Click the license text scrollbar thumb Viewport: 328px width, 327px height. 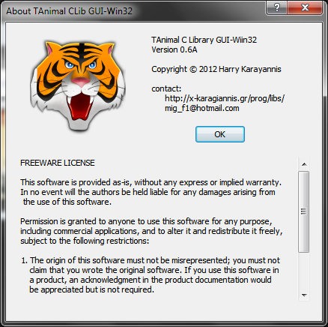pyautogui.click(x=304, y=211)
